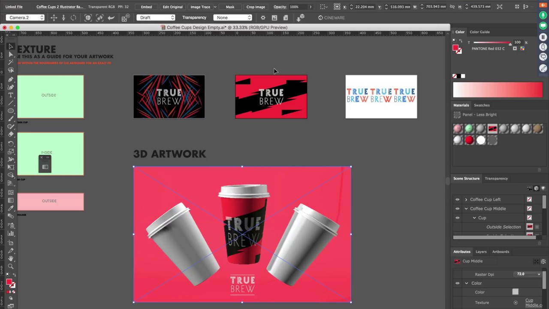Screen dimensions: 549x309
Task: Open the None transparency dropdown
Action: [233, 18]
